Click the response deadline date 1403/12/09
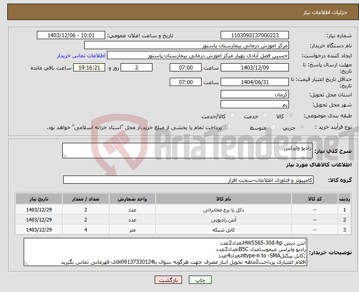Screen dimensions: 359x292 click(255, 67)
